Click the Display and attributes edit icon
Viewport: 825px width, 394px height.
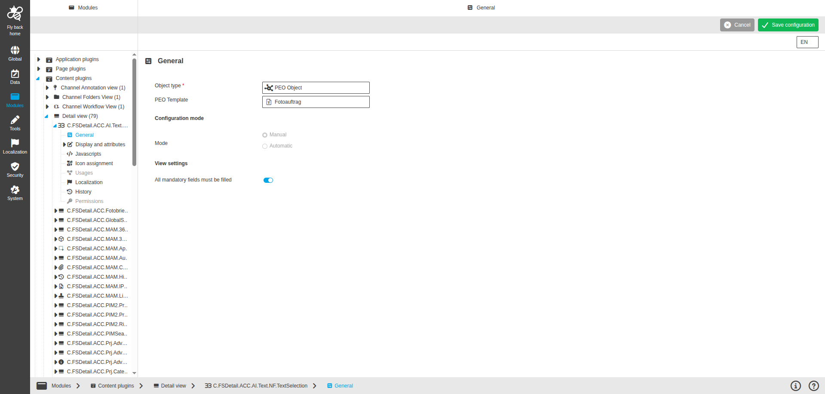pyautogui.click(x=70, y=145)
